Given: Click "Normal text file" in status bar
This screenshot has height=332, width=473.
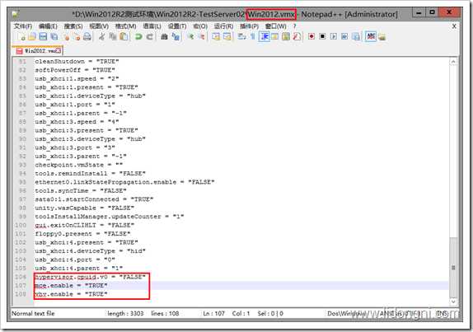Looking at the screenshot, I should click(33, 313).
